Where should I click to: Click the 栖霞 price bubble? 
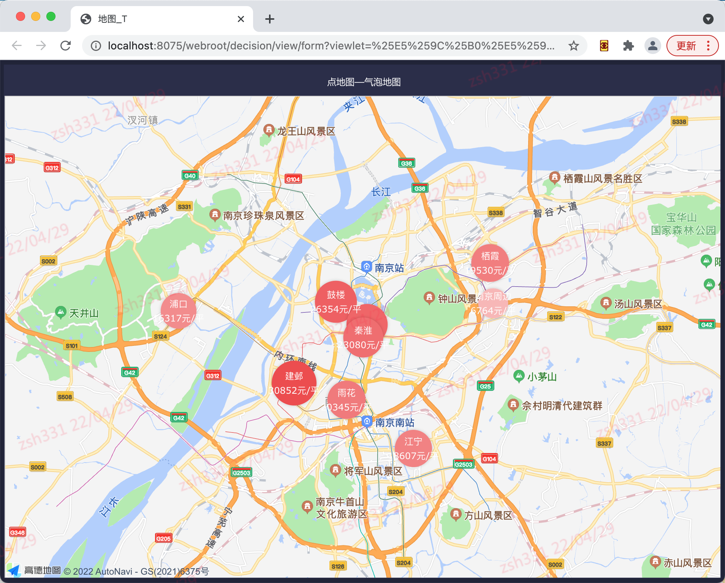[x=490, y=263]
